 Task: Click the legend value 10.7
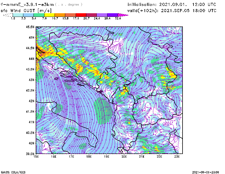pos(55,18)
